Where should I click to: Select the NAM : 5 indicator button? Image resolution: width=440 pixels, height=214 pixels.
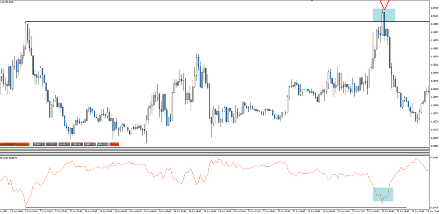click(90, 144)
